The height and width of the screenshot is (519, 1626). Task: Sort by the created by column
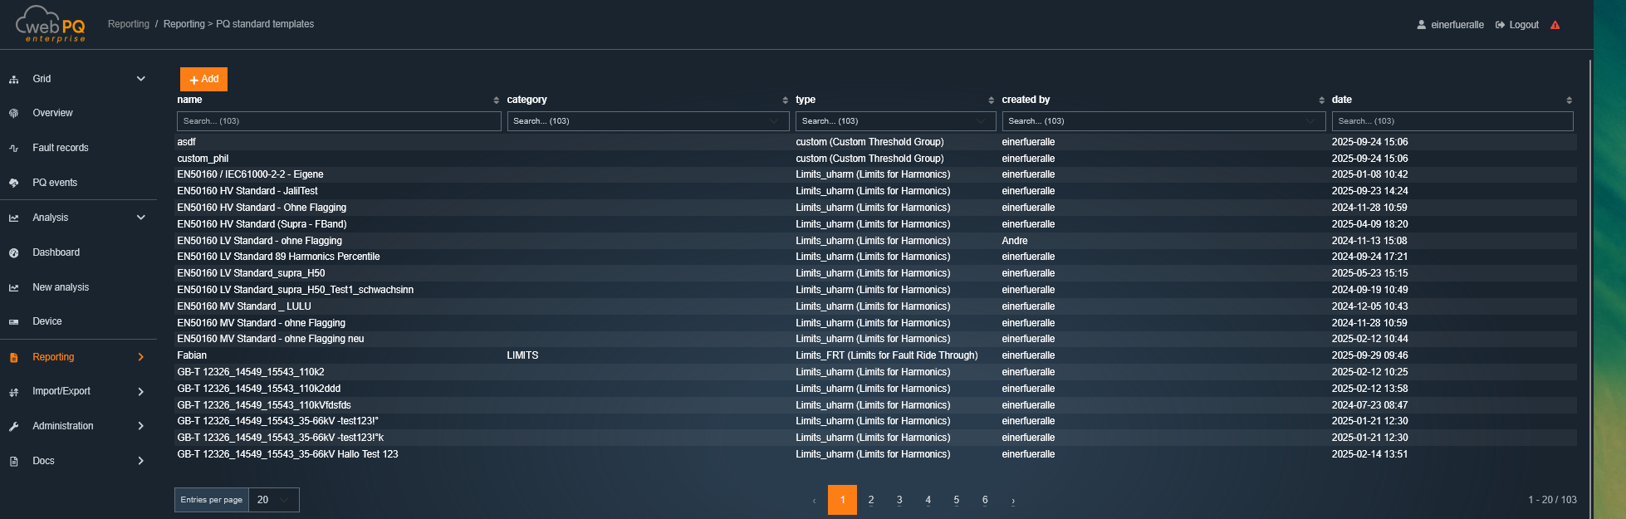click(1321, 100)
